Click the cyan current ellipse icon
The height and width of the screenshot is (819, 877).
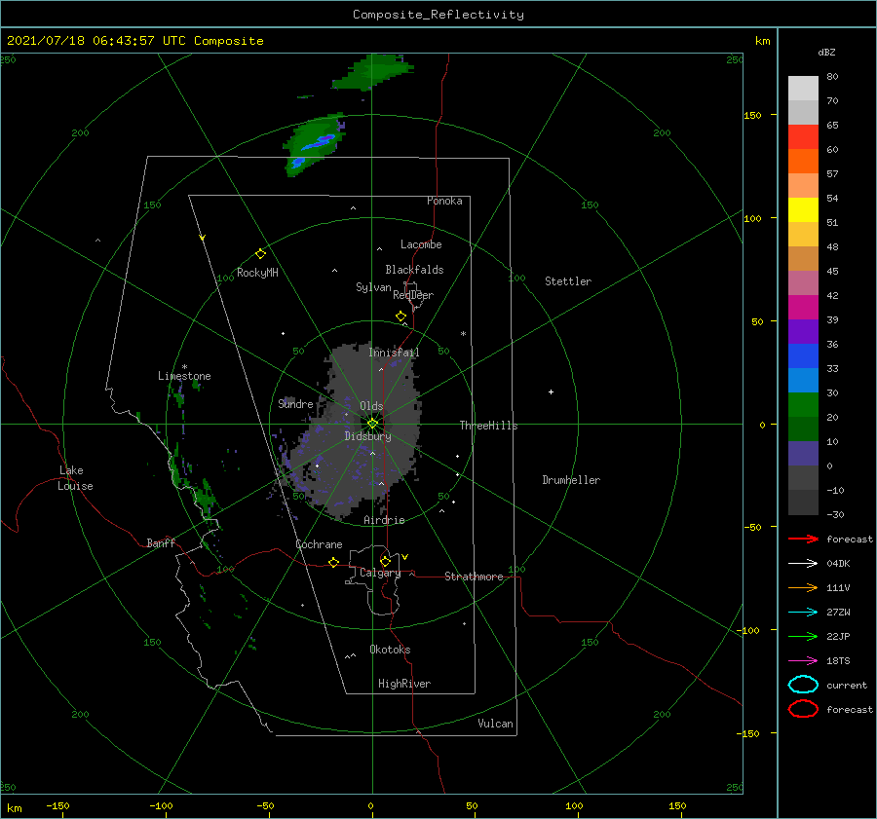pos(803,685)
